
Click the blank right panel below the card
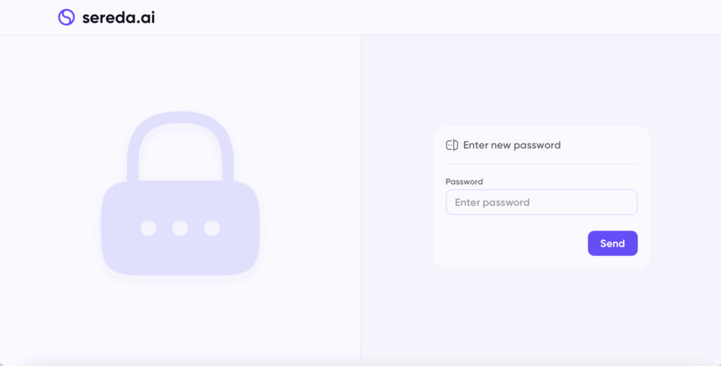(x=541, y=314)
